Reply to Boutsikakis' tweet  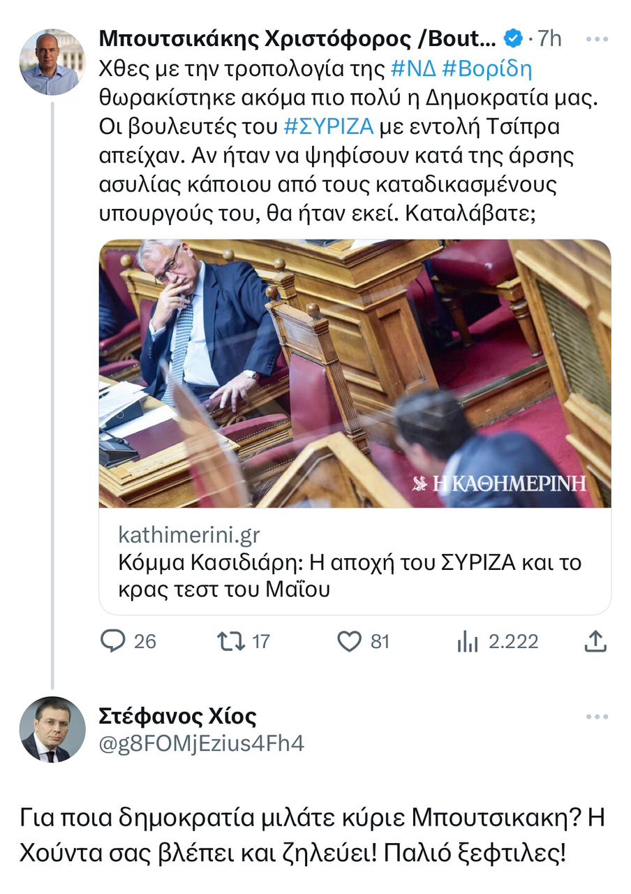(x=114, y=641)
